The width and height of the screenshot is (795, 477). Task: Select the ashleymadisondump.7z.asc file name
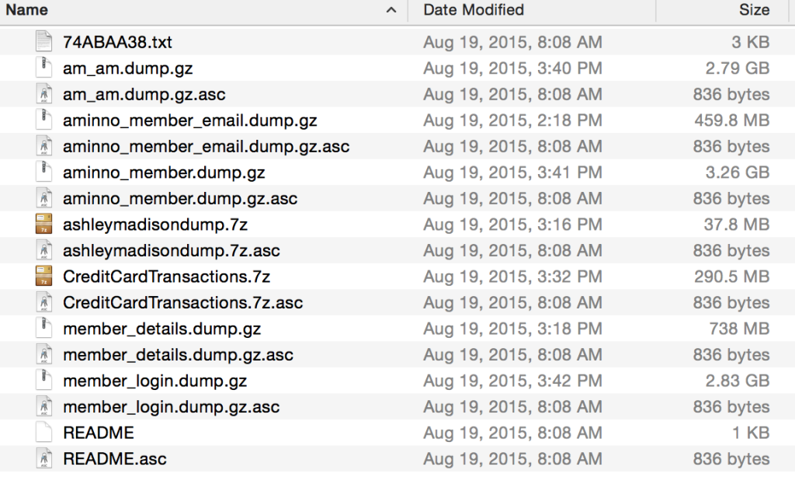tap(172, 251)
